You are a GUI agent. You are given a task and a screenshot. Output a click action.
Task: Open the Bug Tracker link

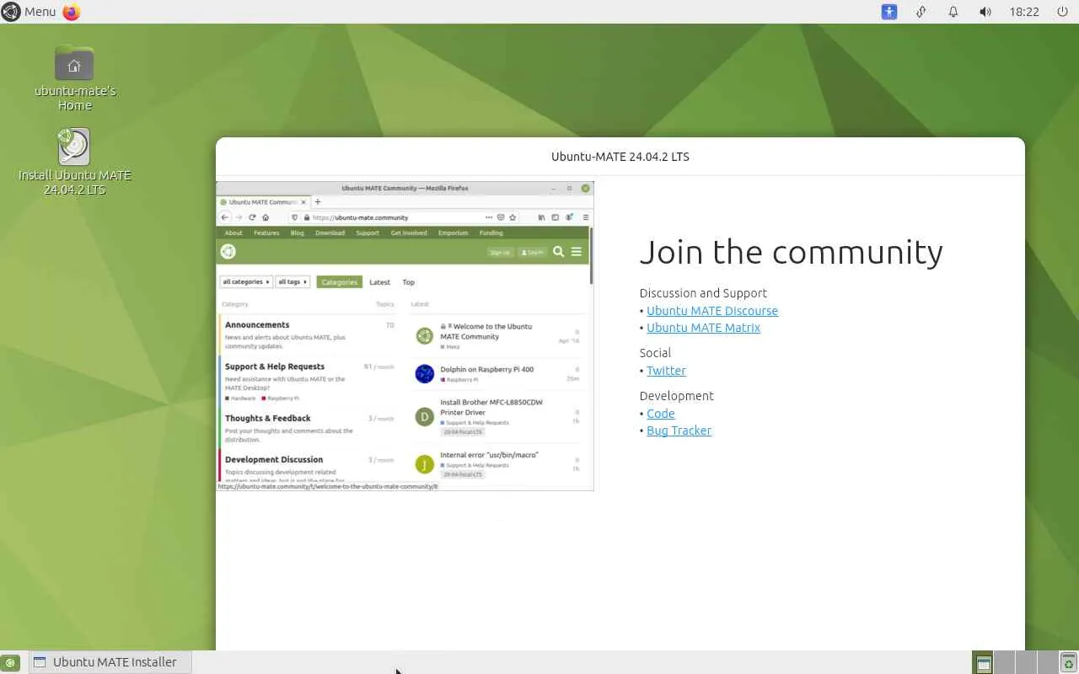679,431
